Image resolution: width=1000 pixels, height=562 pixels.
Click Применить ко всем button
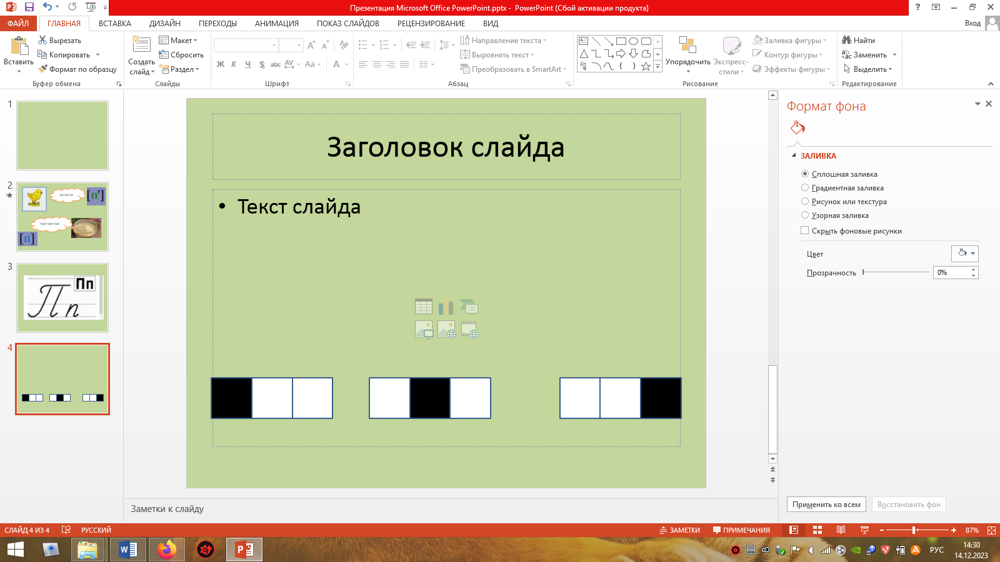pos(826,505)
